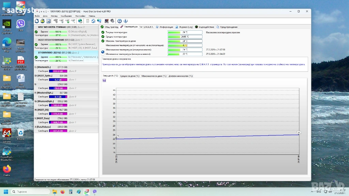Click the save floppy icon above the graph

pyautogui.click(x=104, y=80)
